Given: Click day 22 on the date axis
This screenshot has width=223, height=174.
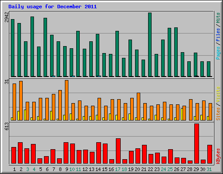Looking at the screenshot, I should pyautogui.click(x=150, y=169).
